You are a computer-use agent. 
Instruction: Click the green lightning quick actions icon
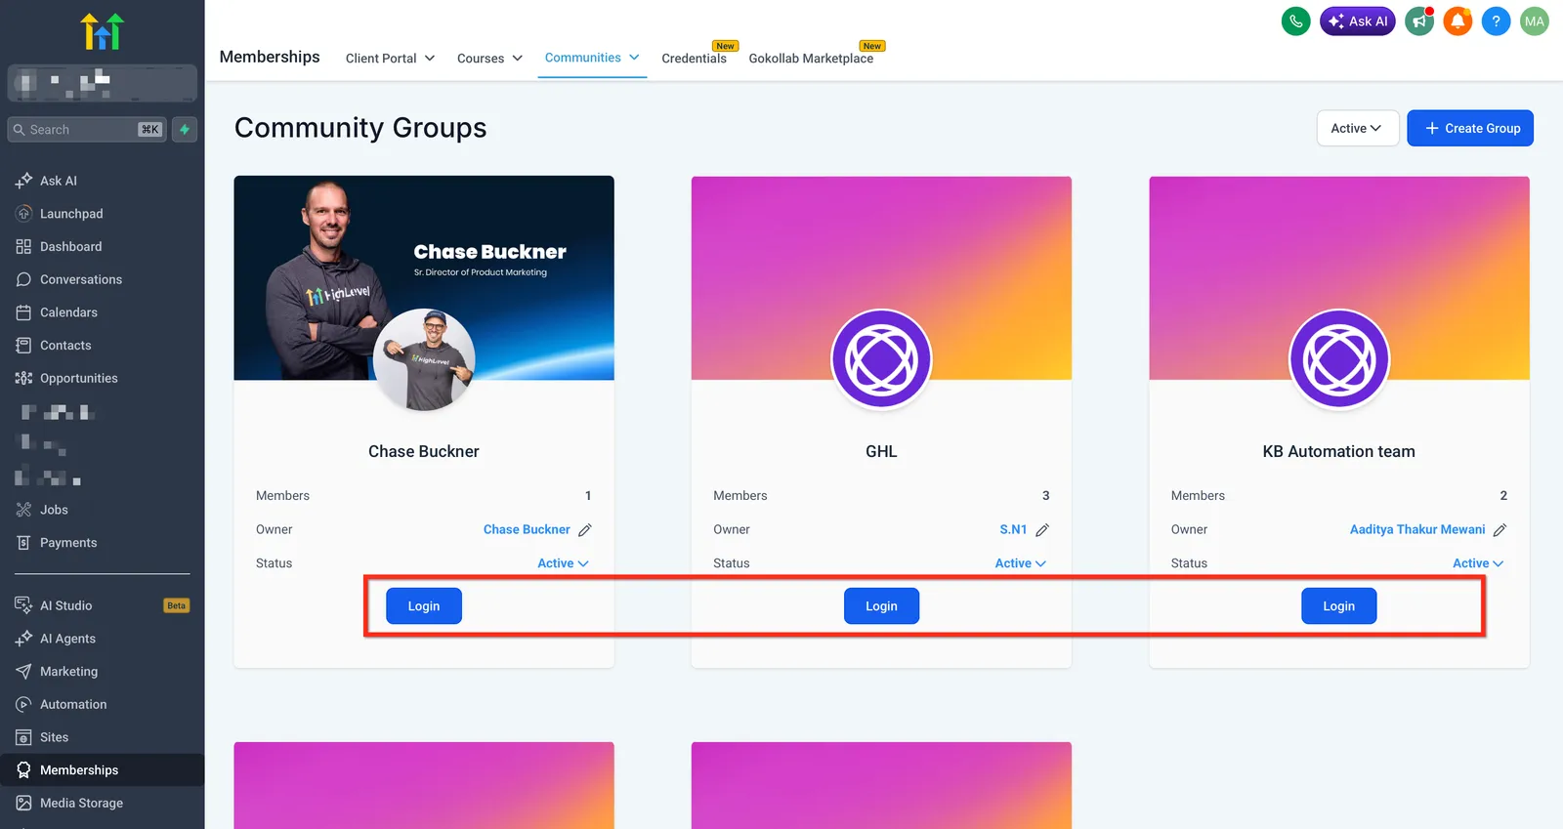(185, 130)
